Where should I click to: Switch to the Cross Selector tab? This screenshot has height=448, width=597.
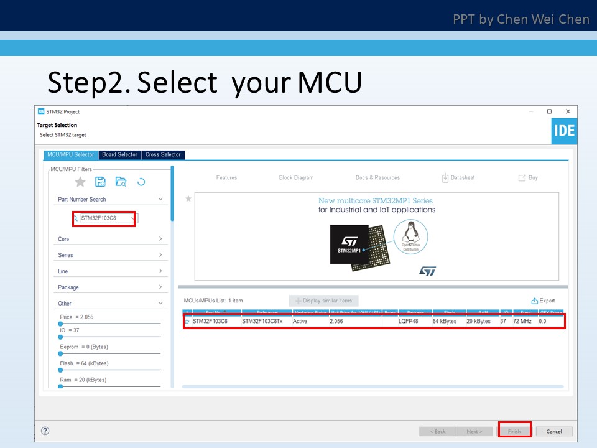[163, 155]
